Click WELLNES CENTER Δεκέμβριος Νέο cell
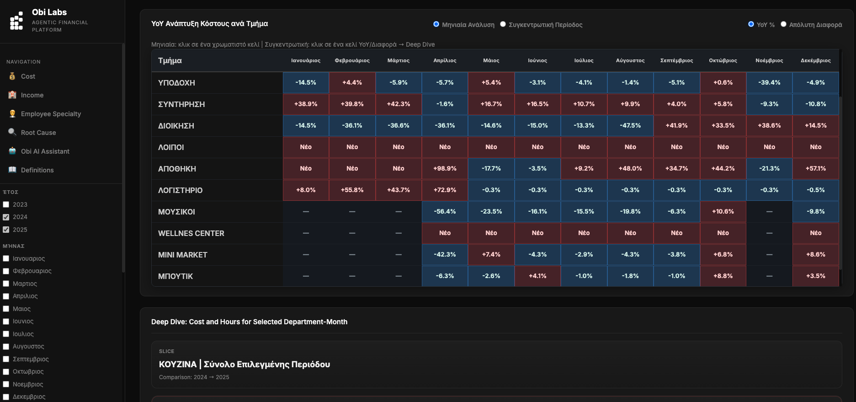The height and width of the screenshot is (402, 856). pyautogui.click(x=816, y=233)
